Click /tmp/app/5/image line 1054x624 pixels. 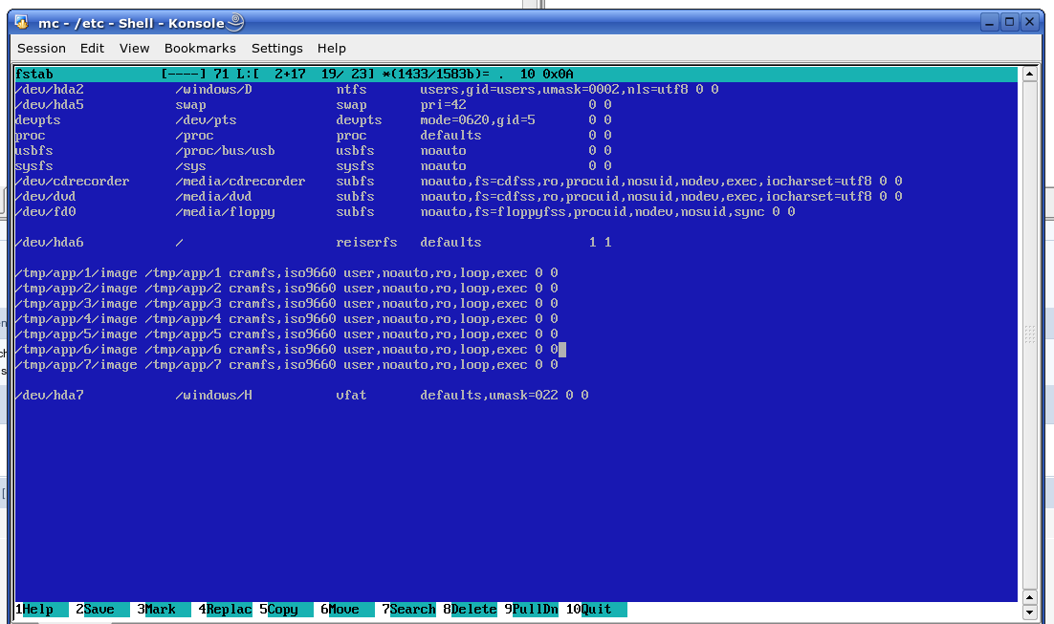coord(286,334)
